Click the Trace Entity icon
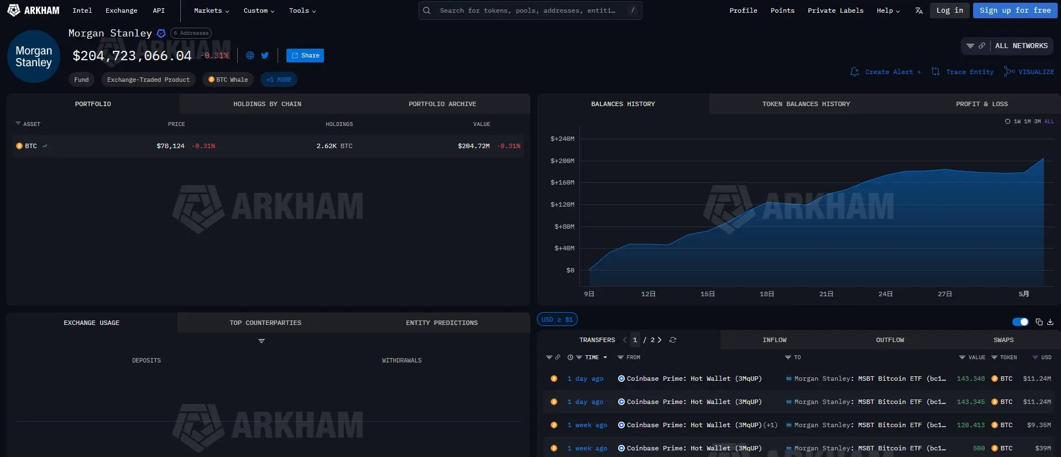Image resolution: width=1061 pixels, height=457 pixels. (935, 72)
